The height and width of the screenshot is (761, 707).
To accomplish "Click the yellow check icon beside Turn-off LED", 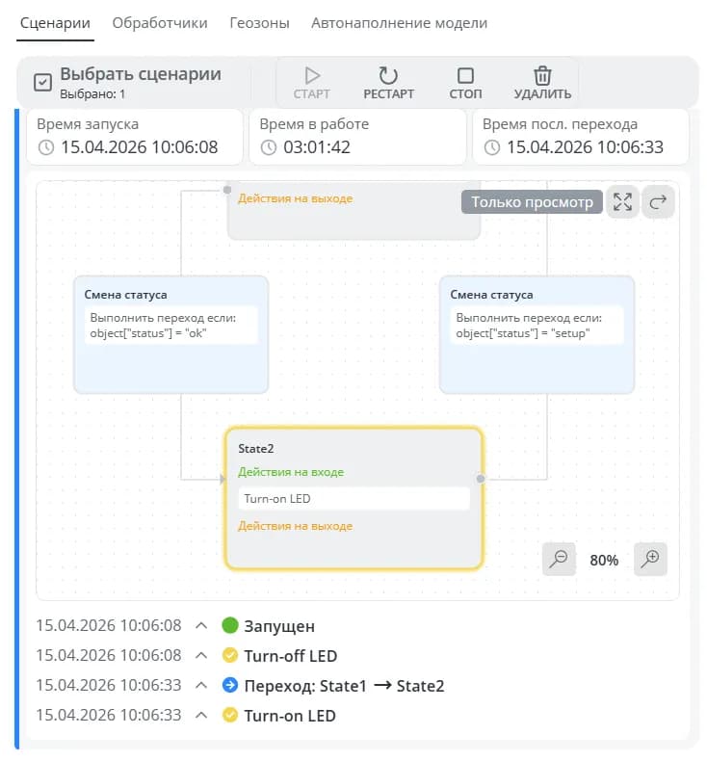I will (230, 656).
